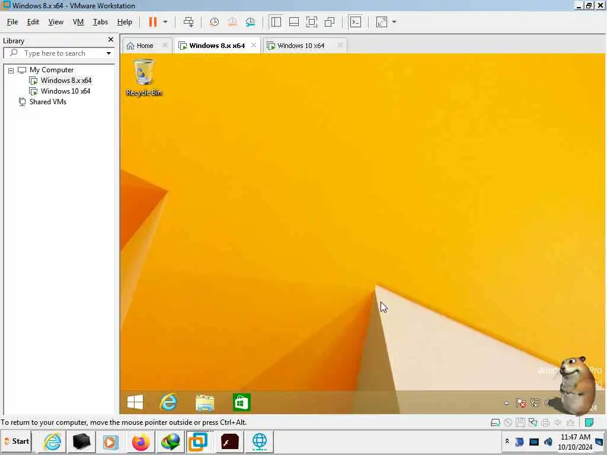Open the Tabs menu
The image size is (607, 455).
(100, 22)
